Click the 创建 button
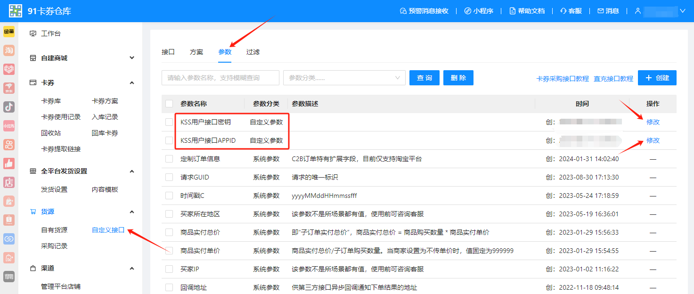This screenshot has height=294, width=694. click(x=657, y=78)
